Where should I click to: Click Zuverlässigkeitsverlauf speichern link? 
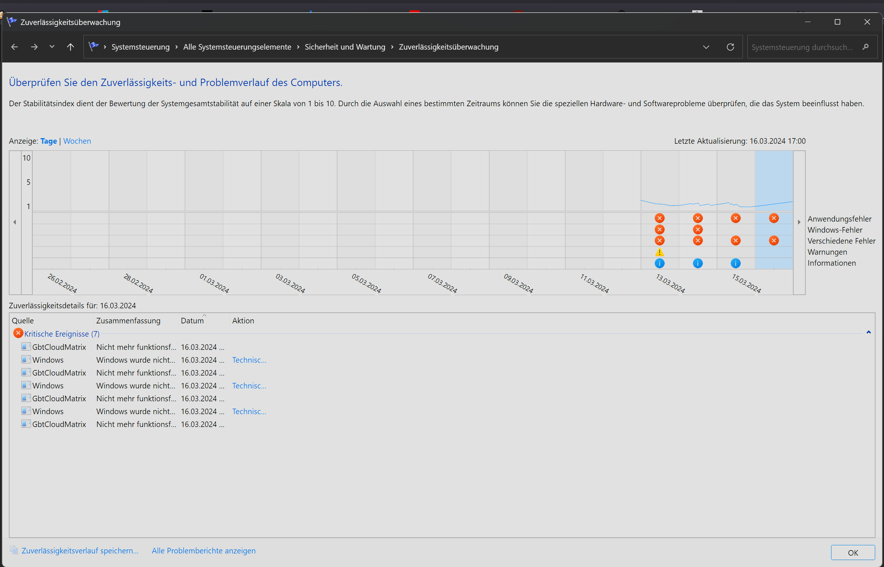(x=80, y=550)
